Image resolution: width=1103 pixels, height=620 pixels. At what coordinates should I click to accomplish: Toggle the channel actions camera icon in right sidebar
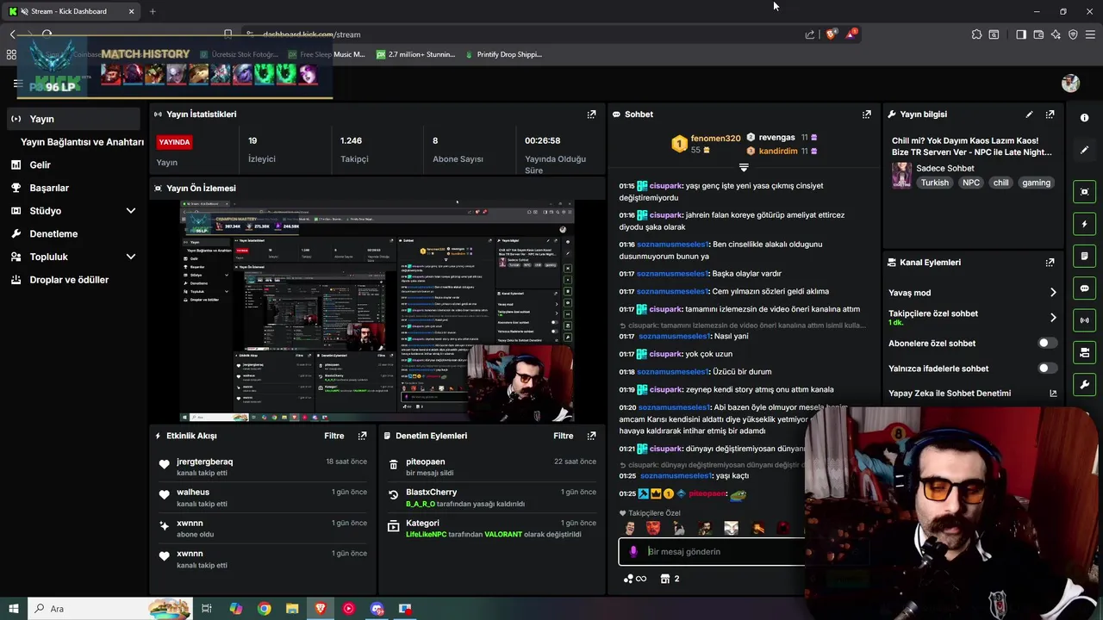pos(1084,352)
